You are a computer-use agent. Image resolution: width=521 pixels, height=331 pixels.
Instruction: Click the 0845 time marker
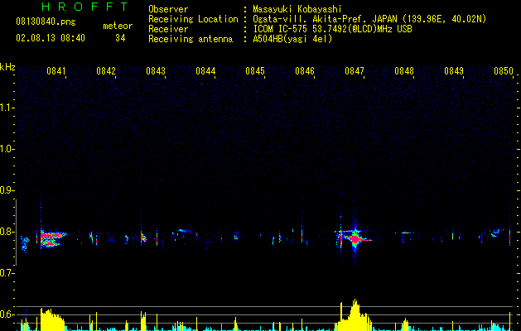[255, 71]
